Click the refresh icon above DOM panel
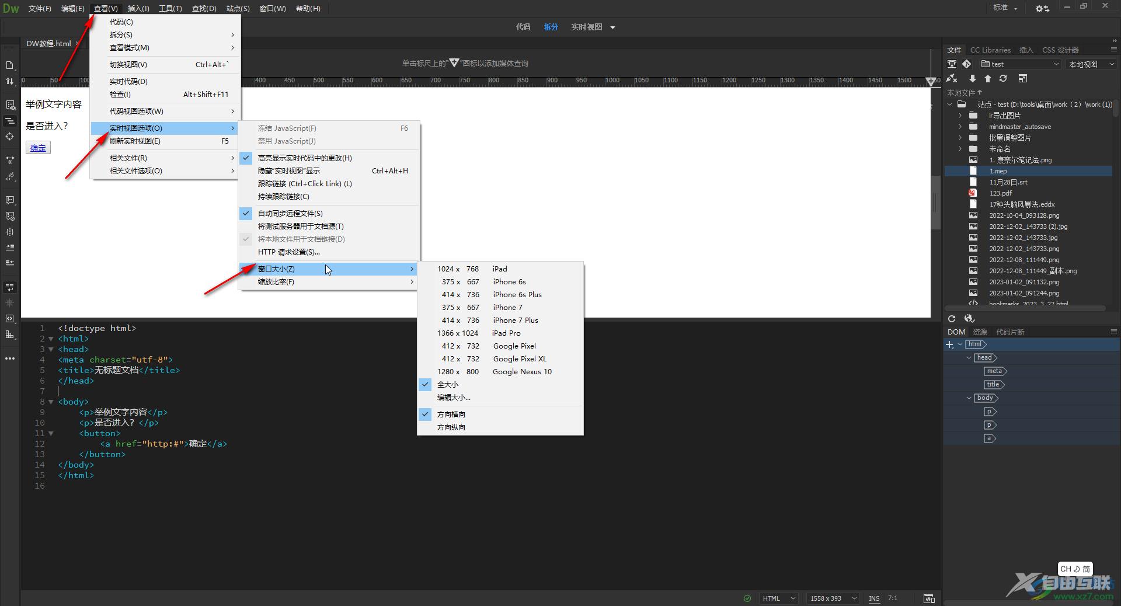The height and width of the screenshot is (606, 1121). [952, 319]
